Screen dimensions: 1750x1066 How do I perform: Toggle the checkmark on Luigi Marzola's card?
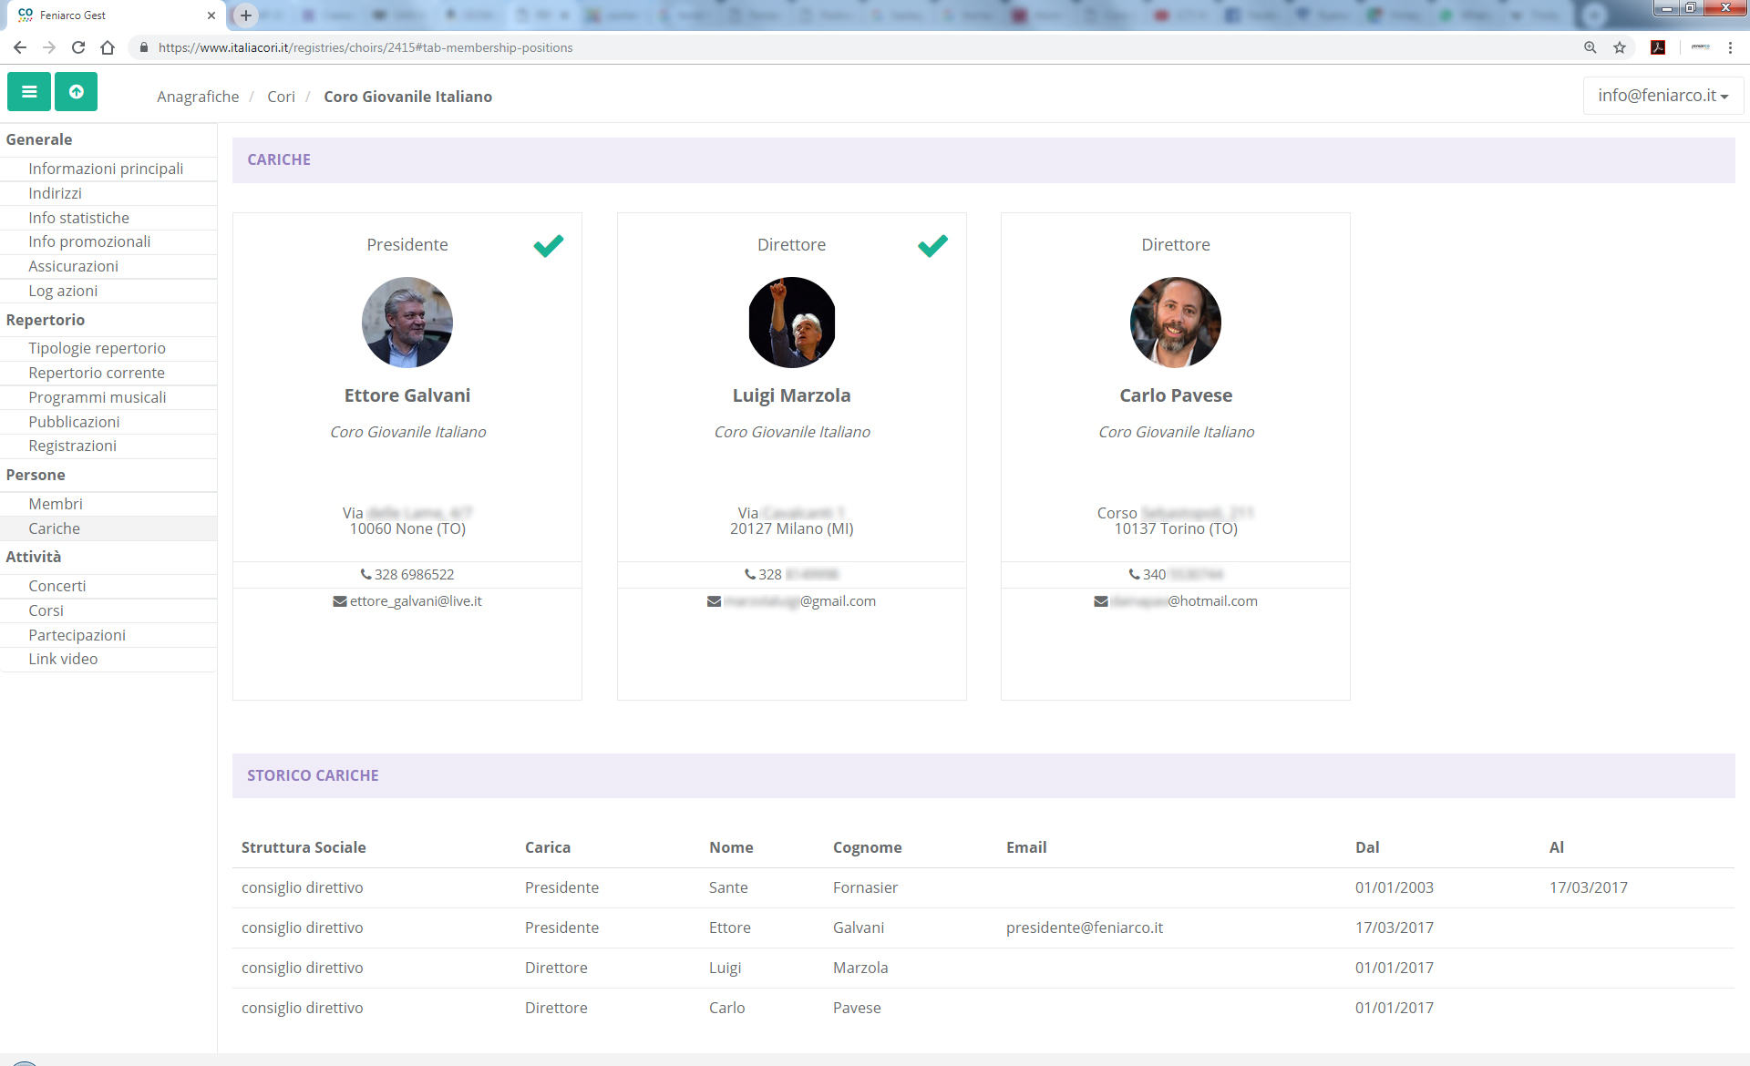click(x=932, y=245)
